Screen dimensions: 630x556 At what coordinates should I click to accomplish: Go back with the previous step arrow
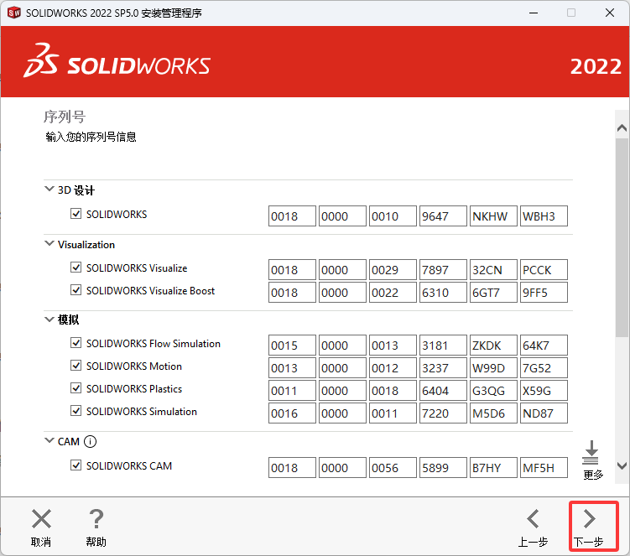(534, 518)
